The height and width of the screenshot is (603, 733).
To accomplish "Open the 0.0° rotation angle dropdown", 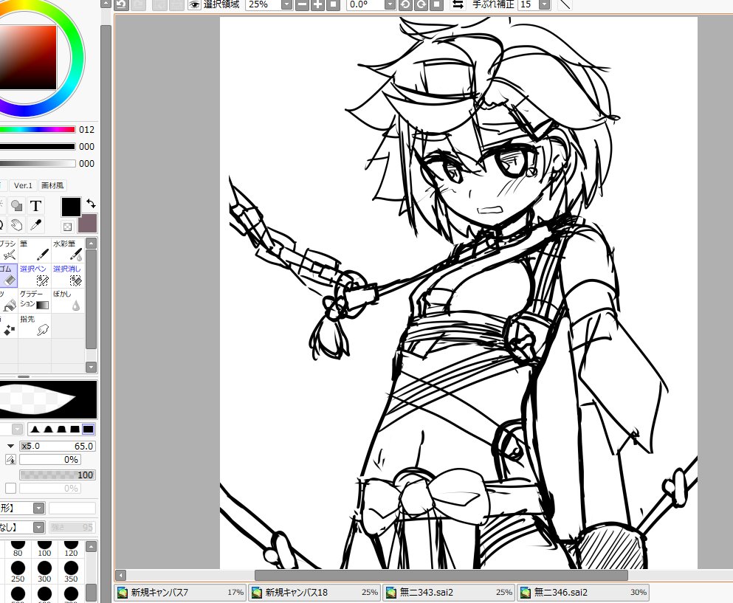I will (x=390, y=4).
